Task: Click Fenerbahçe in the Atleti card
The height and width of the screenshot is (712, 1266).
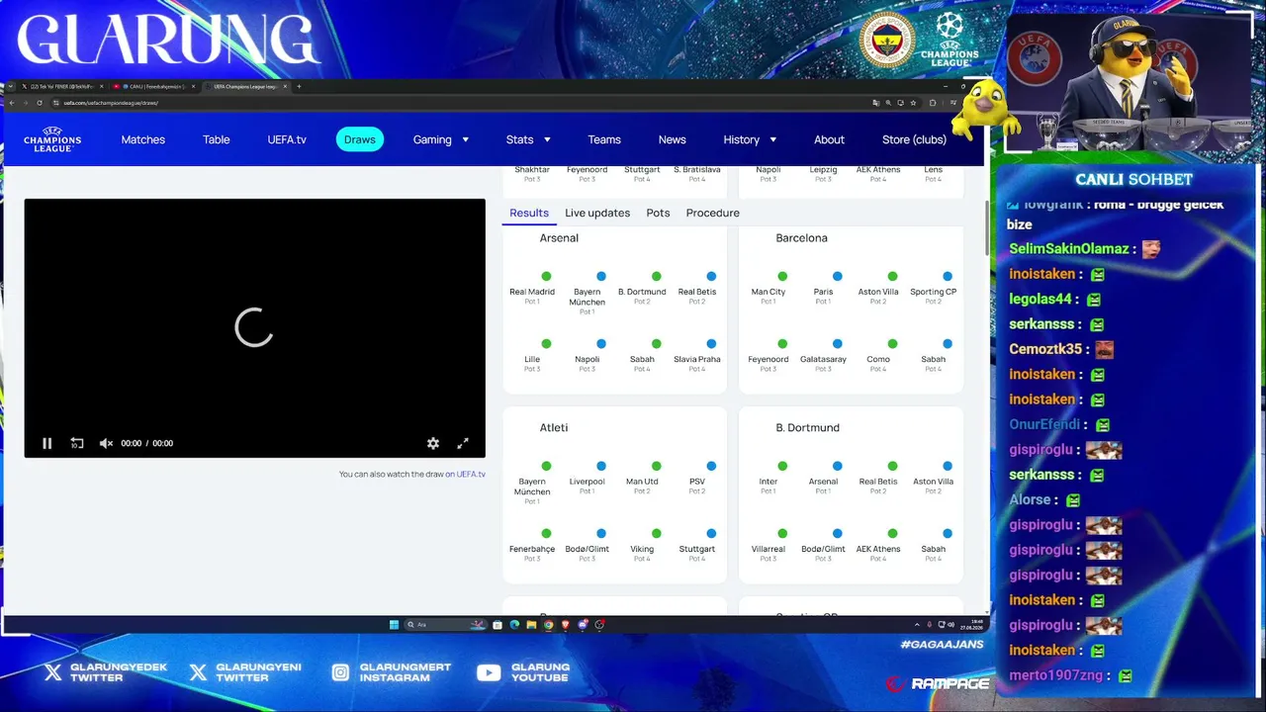Action: pyautogui.click(x=532, y=549)
